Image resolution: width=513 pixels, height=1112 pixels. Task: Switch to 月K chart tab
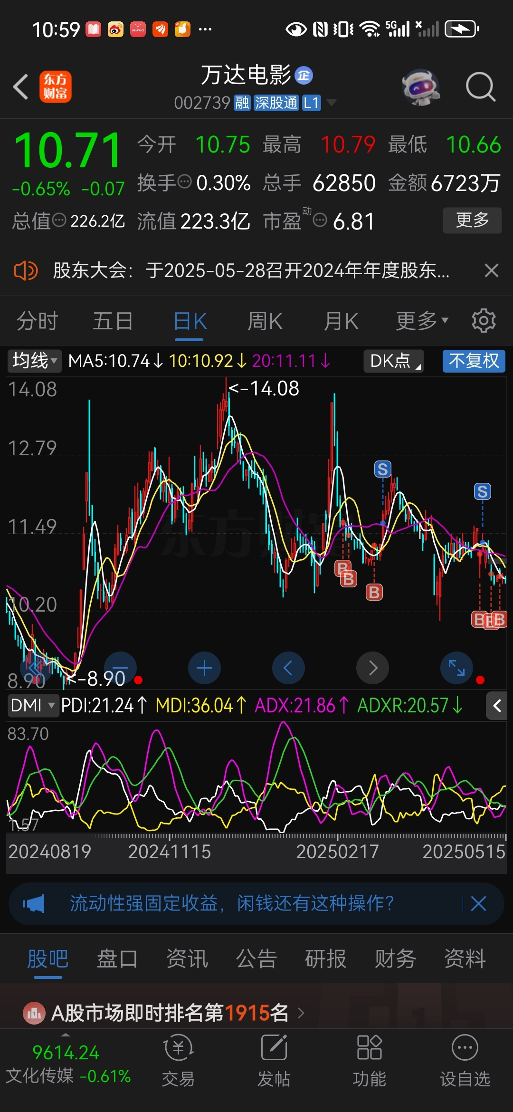coord(341,321)
